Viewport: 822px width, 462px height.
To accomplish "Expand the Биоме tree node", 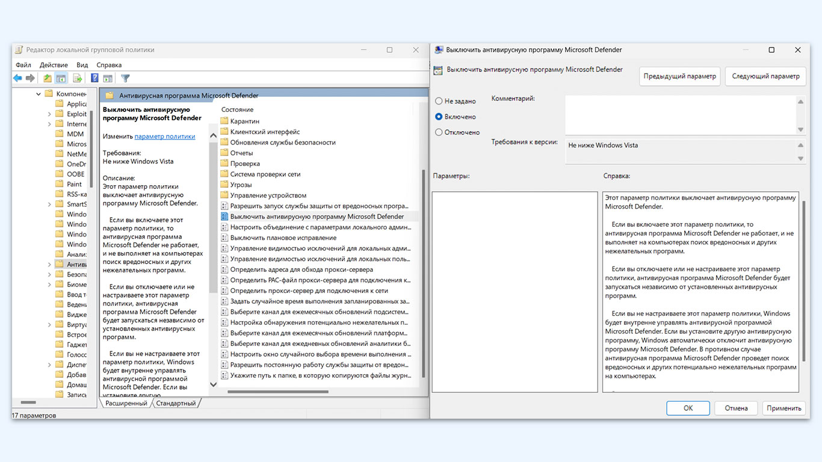I will (x=49, y=285).
